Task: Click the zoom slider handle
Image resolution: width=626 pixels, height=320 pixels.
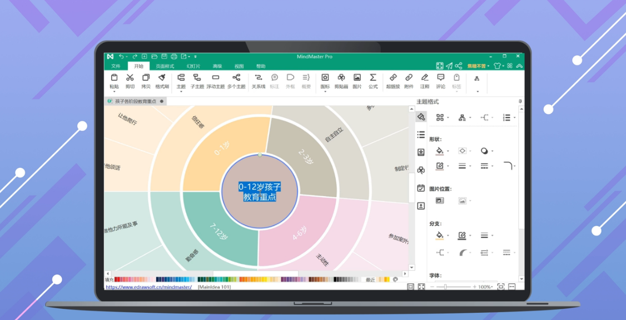Action: pyautogui.click(x=445, y=287)
